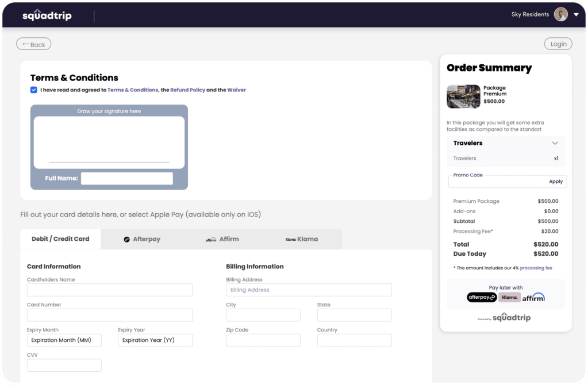588x385 pixels.
Task: Click the Affirm logo under Pay later
Action: (x=533, y=297)
